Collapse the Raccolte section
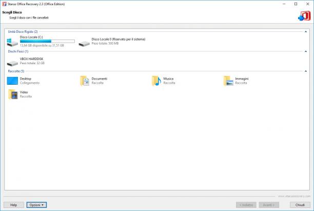314x211 pixels. click(306, 71)
